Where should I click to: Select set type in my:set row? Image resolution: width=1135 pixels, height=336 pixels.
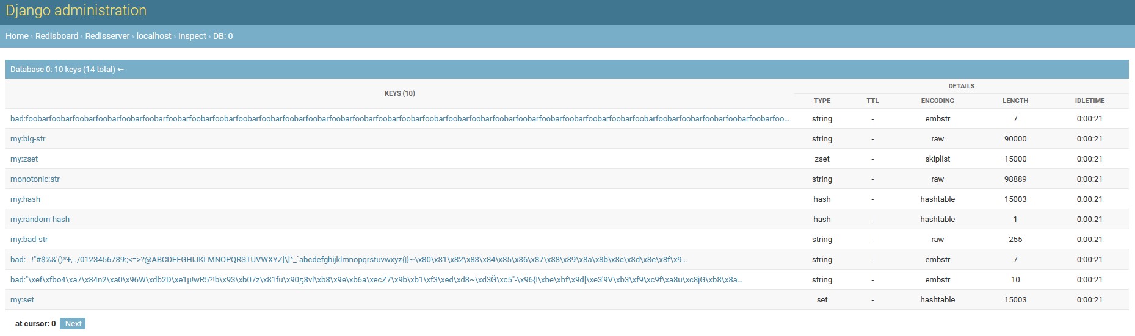point(822,299)
